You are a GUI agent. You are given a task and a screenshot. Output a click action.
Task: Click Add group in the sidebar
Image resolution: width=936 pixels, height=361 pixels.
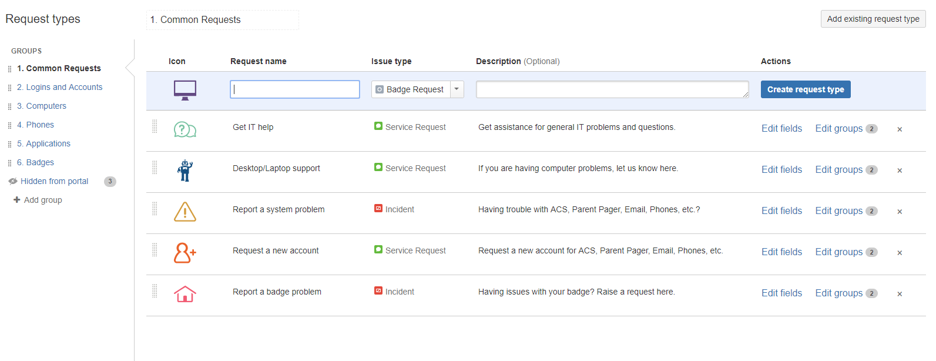(38, 200)
